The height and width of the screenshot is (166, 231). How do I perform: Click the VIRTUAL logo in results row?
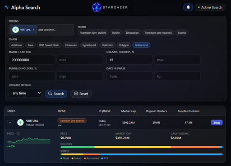(20, 122)
